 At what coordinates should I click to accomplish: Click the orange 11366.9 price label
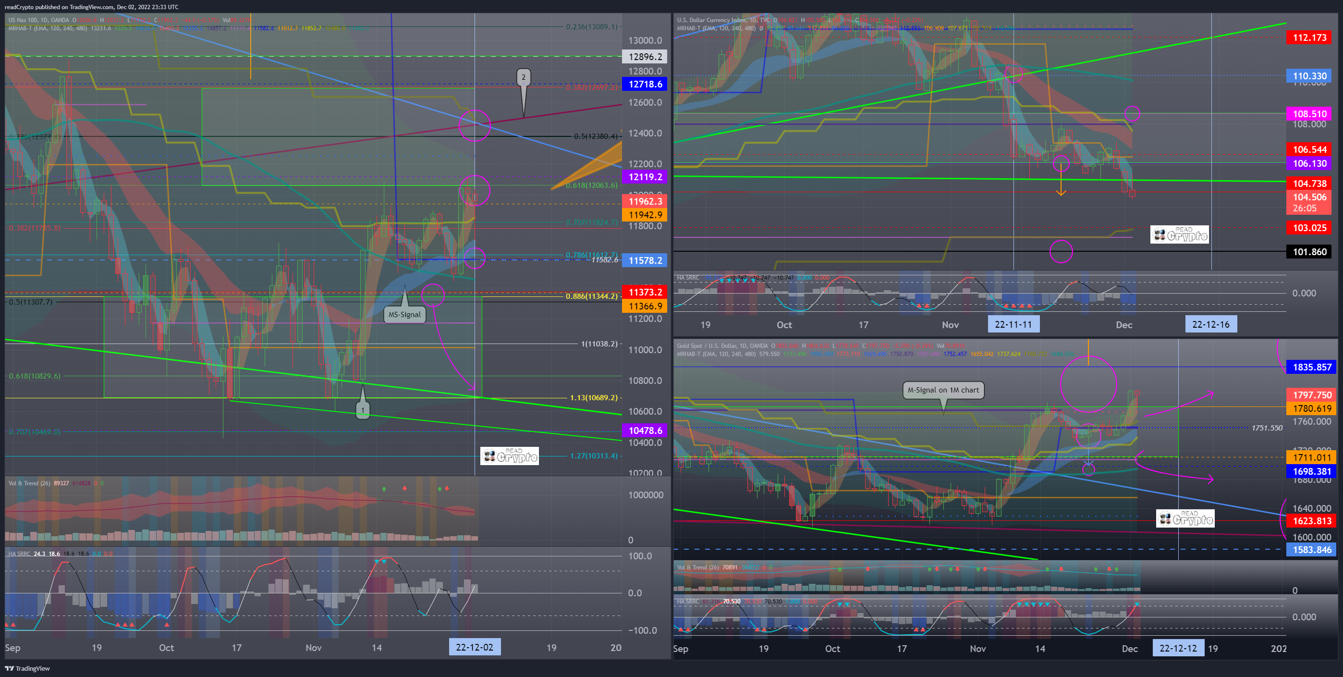click(x=645, y=306)
